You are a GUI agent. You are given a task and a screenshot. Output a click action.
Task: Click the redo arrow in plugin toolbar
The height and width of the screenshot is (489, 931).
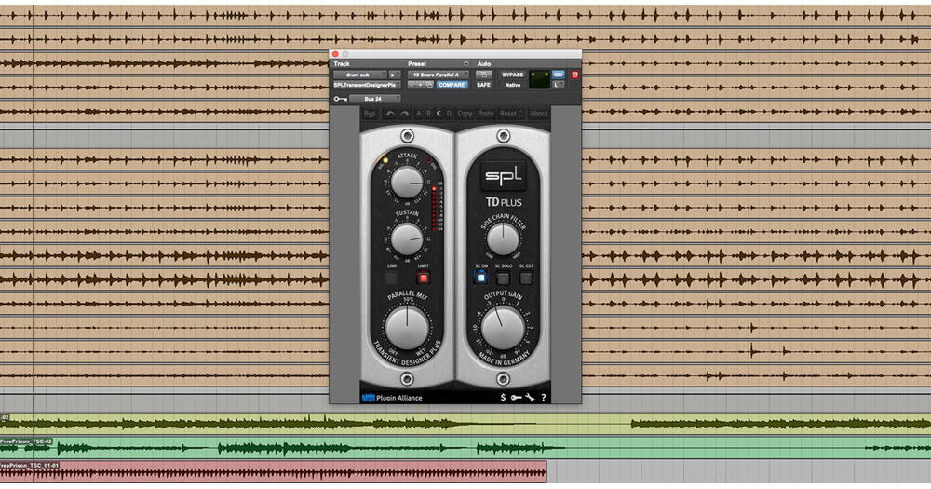point(404,114)
